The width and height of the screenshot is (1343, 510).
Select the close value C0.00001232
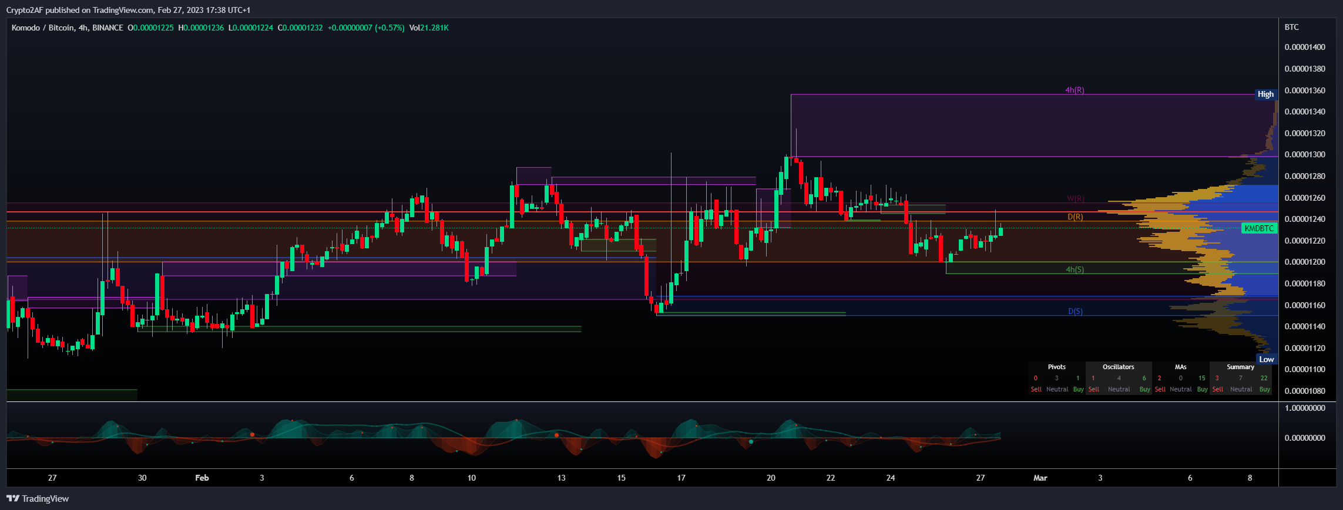300,28
